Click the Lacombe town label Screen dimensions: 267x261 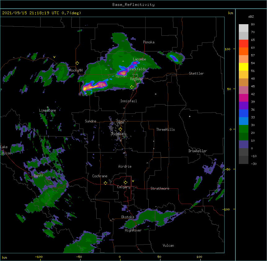coord(139,59)
